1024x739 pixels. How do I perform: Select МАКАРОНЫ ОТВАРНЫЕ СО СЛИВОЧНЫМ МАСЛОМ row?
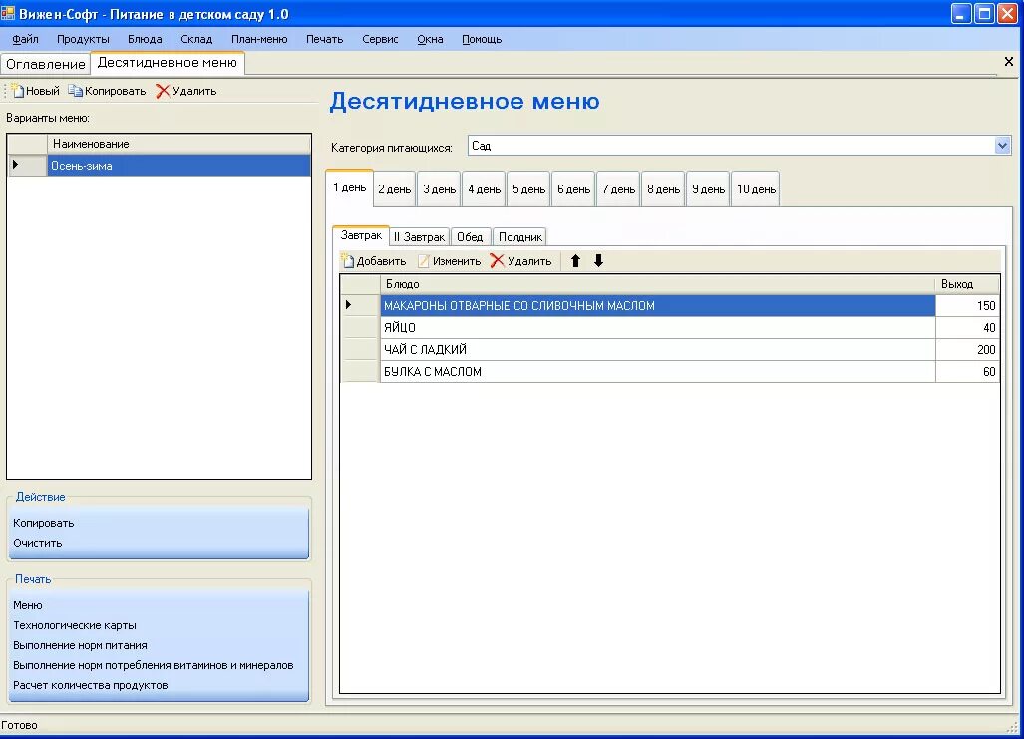[x=658, y=306]
